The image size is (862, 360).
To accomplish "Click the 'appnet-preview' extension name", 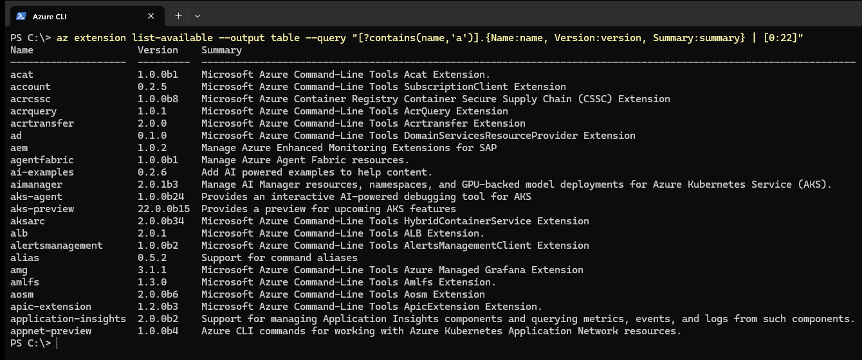I will pos(51,331).
